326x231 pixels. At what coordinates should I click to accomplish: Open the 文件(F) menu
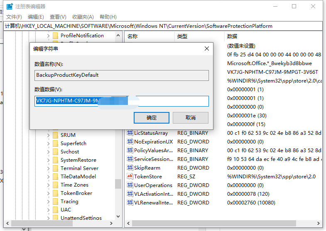tap(14, 17)
